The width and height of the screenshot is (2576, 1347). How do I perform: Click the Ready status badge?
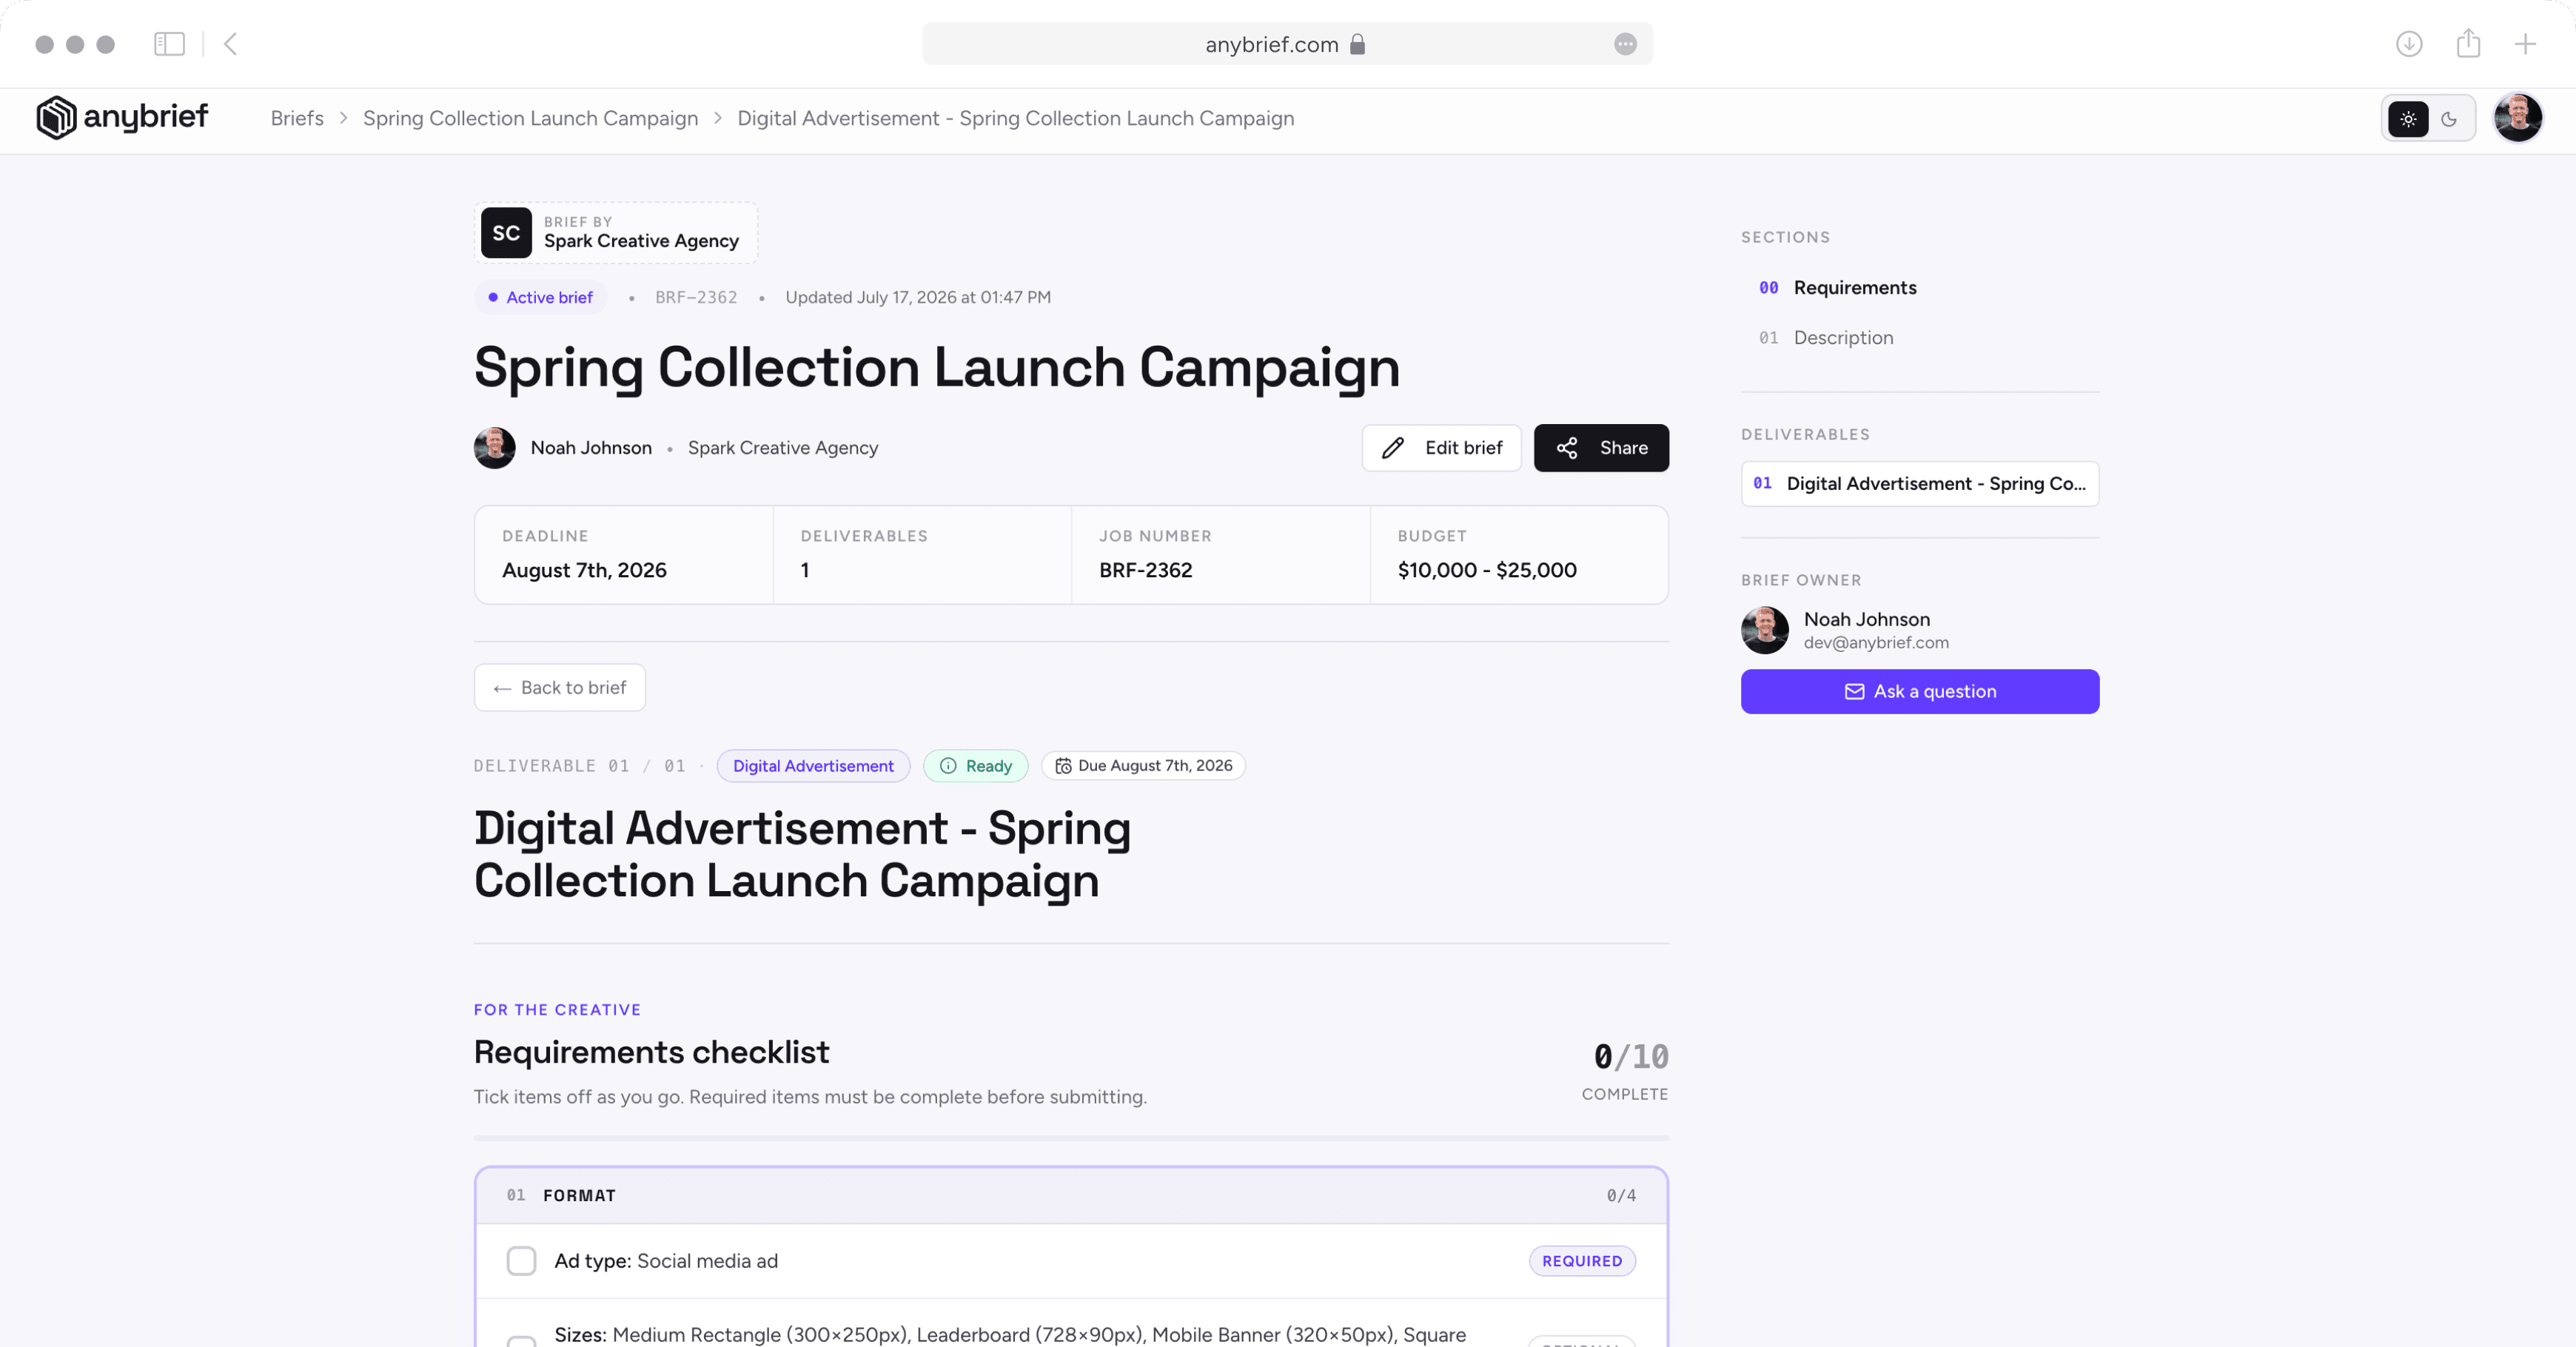tap(975, 766)
